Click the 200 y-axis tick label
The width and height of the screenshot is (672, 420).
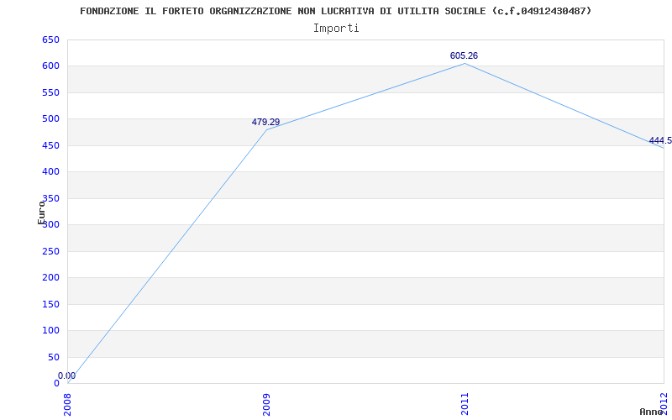50,278
